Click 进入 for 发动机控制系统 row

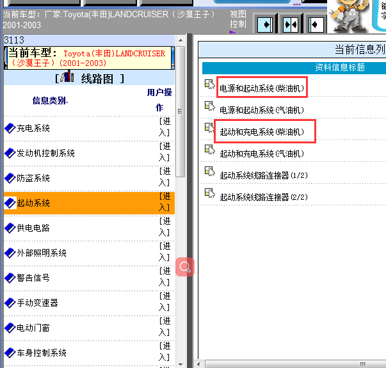pyautogui.click(x=165, y=152)
